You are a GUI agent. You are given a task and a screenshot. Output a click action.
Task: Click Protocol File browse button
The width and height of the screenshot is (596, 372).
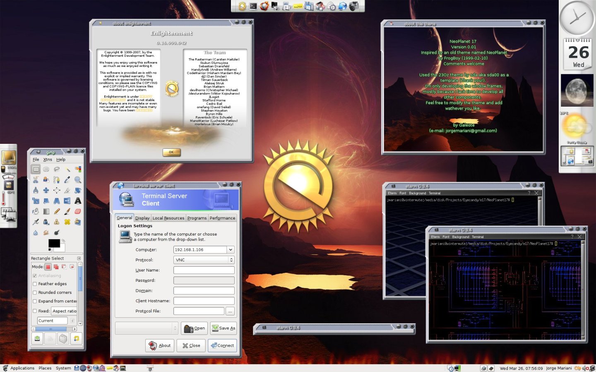(x=230, y=311)
